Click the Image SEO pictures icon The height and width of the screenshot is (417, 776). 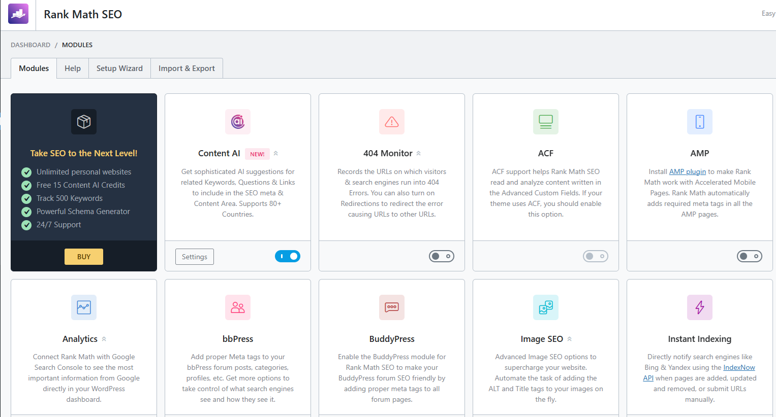pyautogui.click(x=546, y=307)
